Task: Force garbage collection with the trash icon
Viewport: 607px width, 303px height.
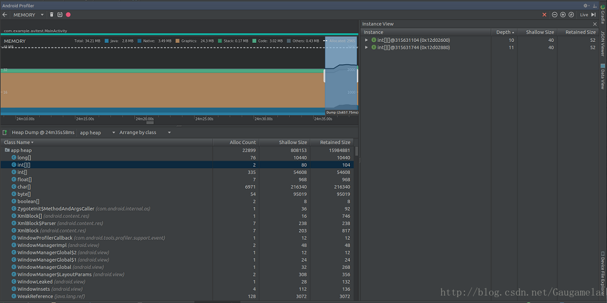Action: pyautogui.click(x=51, y=15)
